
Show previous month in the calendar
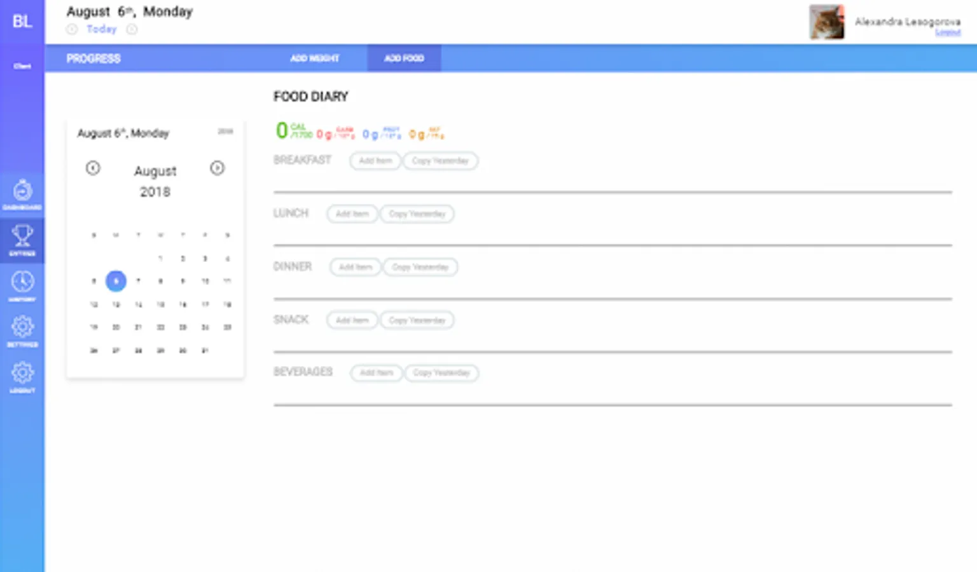click(93, 168)
